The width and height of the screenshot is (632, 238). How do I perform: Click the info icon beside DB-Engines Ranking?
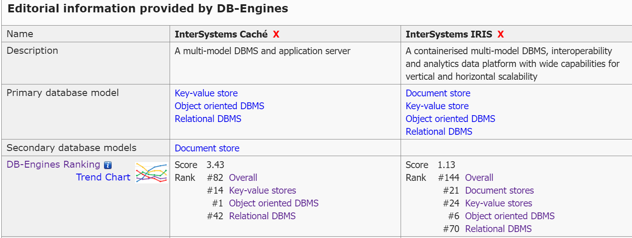point(108,165)
